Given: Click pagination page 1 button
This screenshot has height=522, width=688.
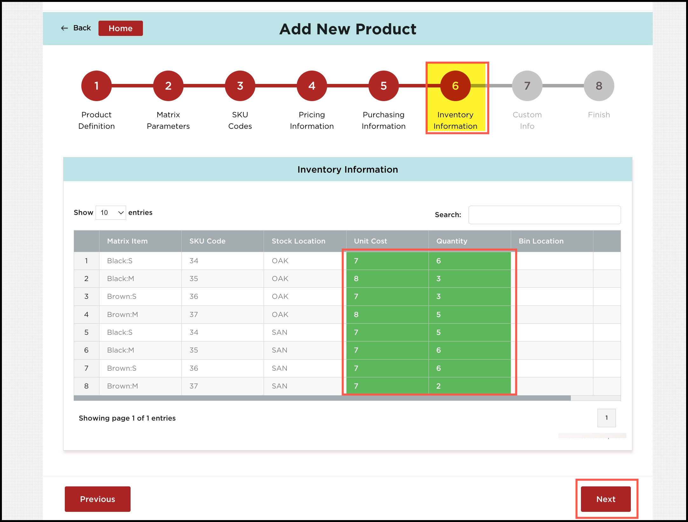Looking at the screenshot, I should [x=606, y=418].
